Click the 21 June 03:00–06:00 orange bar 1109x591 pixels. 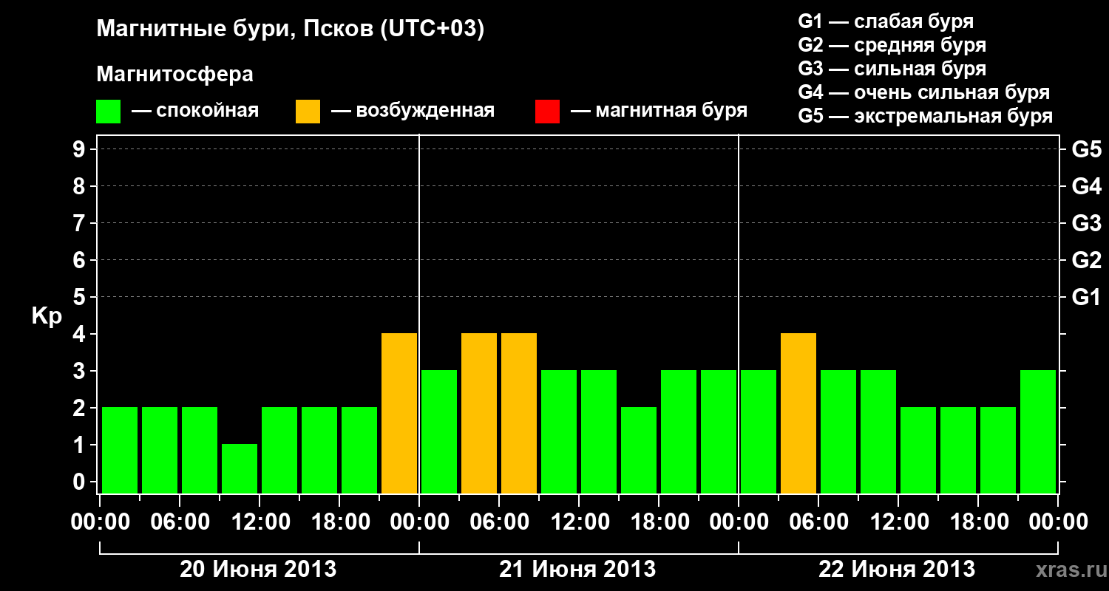[x=479, y=413]
